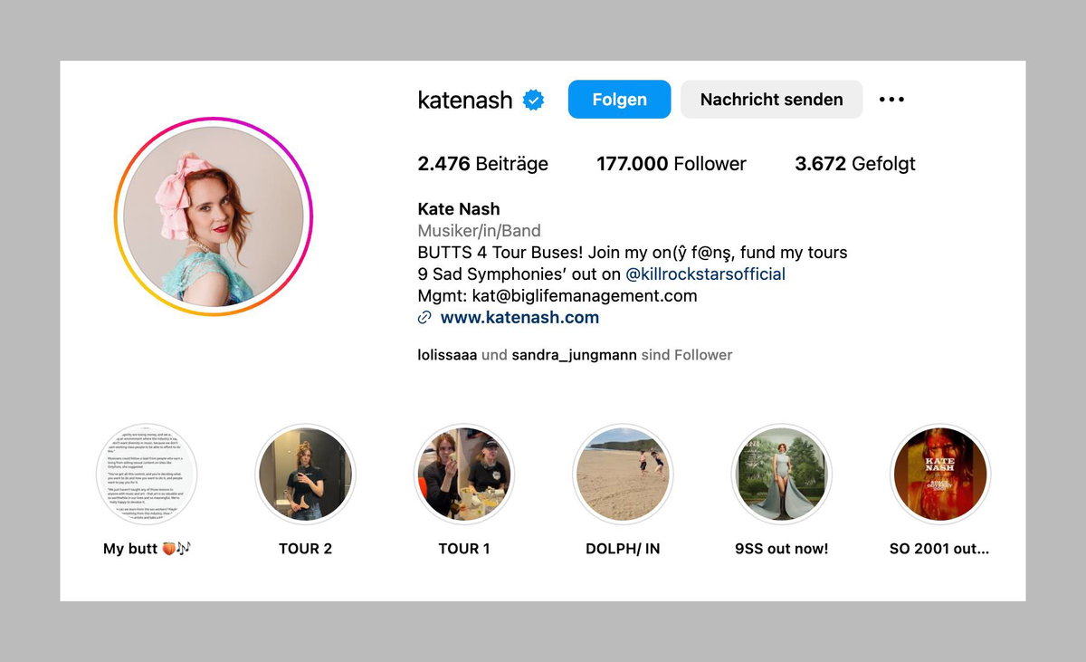The width and height of the screenshot is (1086, 662).
Task: View Kate Nash's profile picture story
Action: pos(214,216)
